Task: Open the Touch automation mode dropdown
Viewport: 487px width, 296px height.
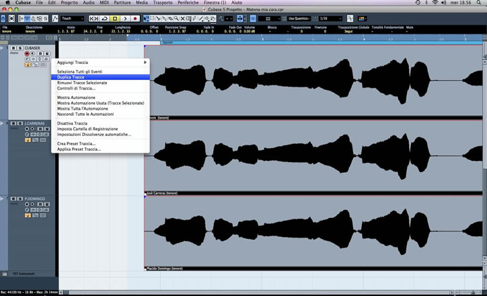Action: coord(72,19)
